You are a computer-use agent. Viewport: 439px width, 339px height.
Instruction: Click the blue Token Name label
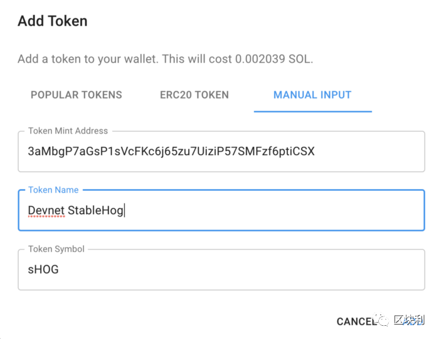click(53, 190)
